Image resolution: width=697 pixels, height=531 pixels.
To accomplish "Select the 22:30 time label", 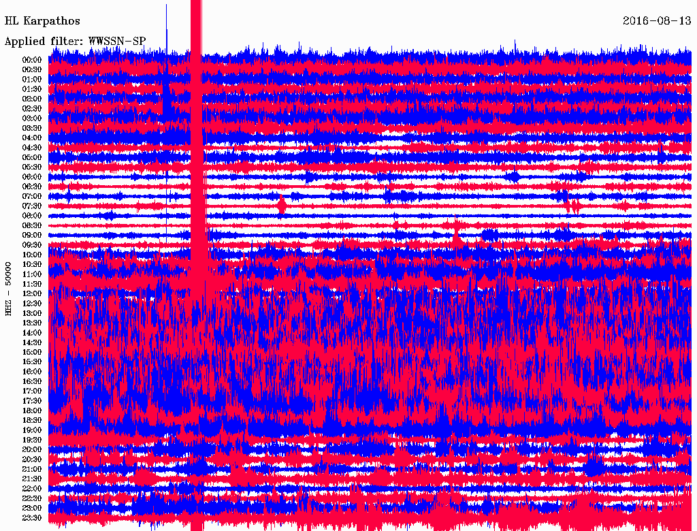I will [32, 498].
